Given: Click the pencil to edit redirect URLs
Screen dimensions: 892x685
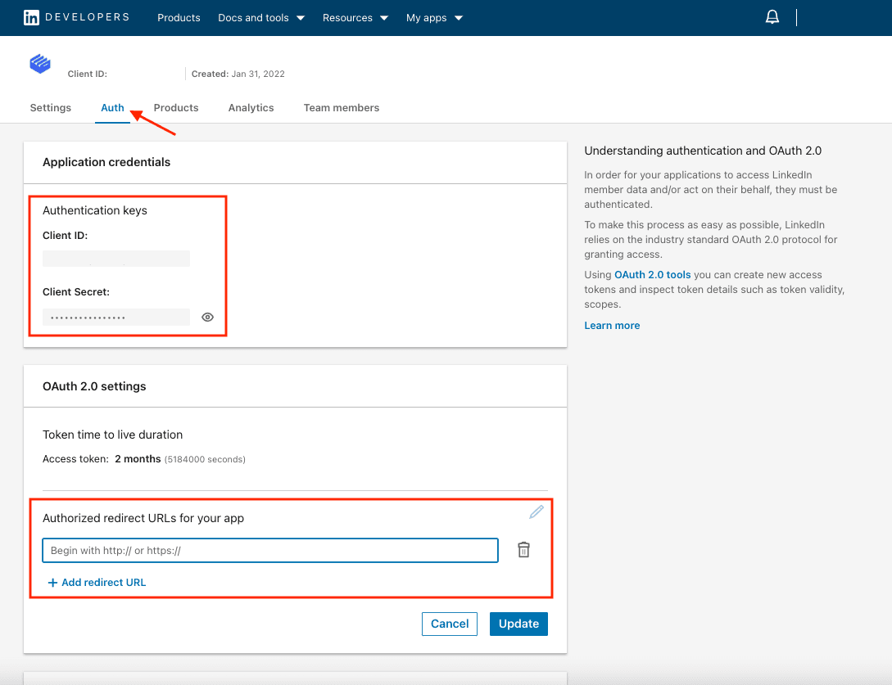Looking at the screenshot, I should click(x=537, y=511).
